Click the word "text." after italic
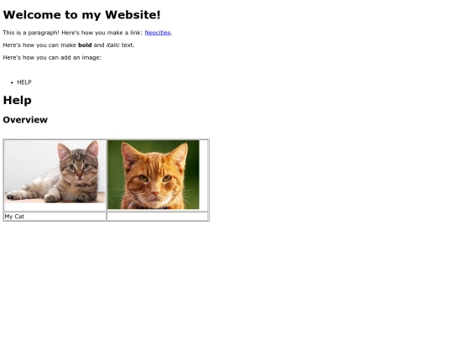453x340 pixels. (x=128, y=45)
